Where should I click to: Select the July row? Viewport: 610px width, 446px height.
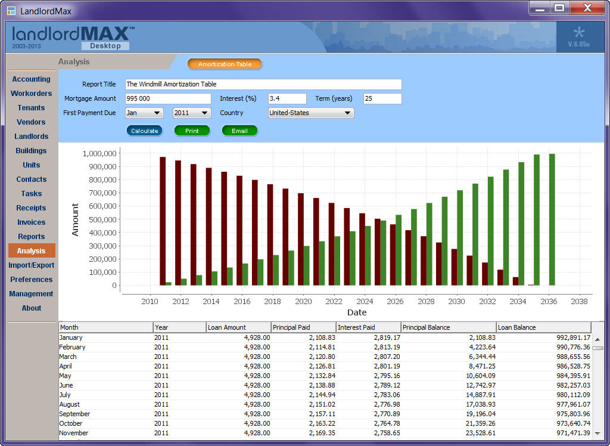[325, 395]
